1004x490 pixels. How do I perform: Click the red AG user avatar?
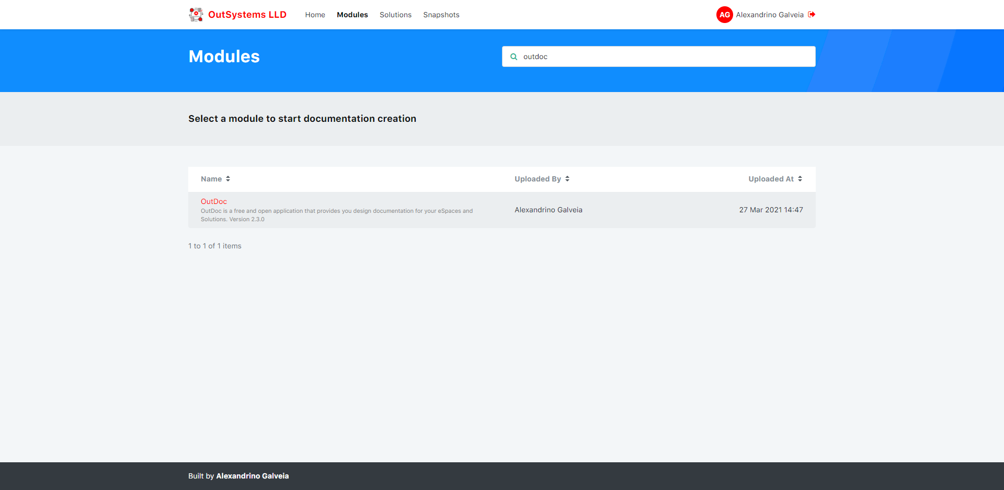click(x=724, y=15)
